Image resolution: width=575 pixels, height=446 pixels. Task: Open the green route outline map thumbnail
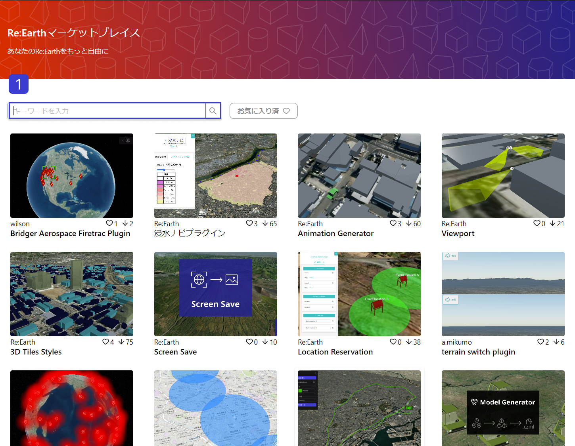pos(359,408)
